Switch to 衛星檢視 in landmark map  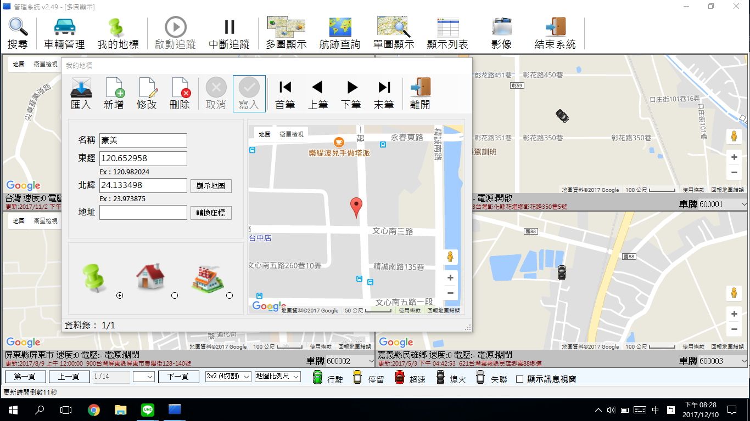point(291,134)
